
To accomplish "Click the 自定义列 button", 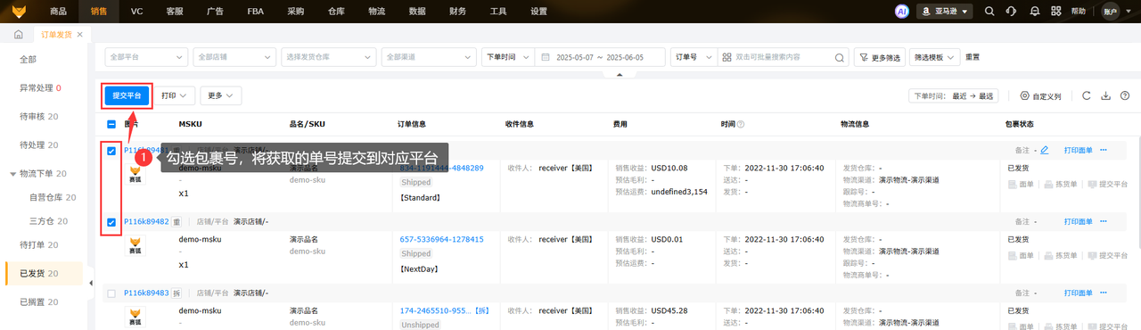I will (1041, 95).
